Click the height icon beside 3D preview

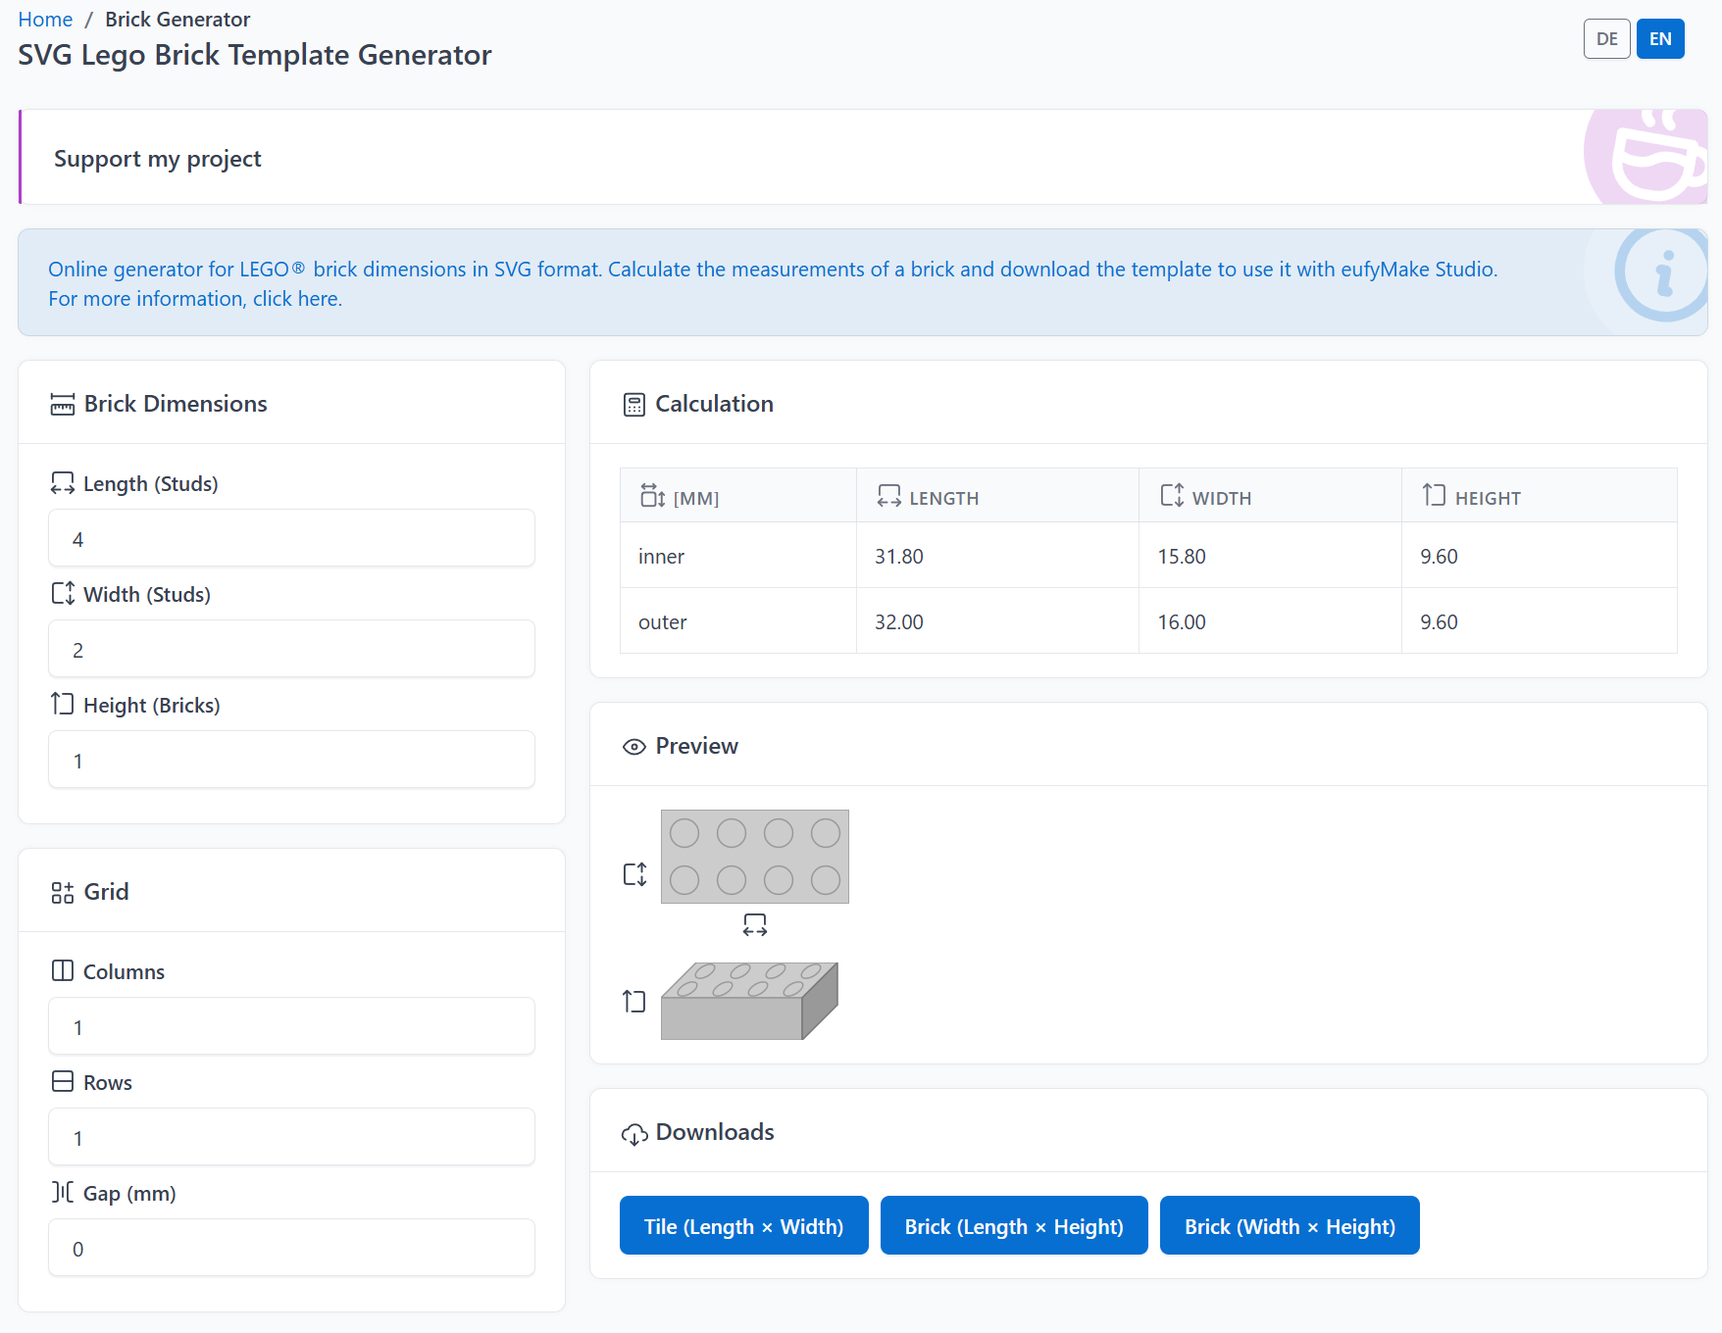tap(634, 1001)
